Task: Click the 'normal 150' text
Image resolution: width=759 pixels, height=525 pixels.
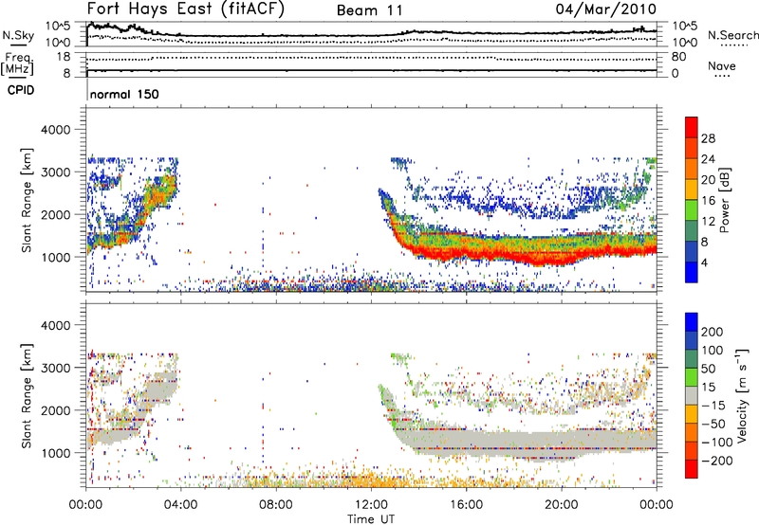Action: 124,94
